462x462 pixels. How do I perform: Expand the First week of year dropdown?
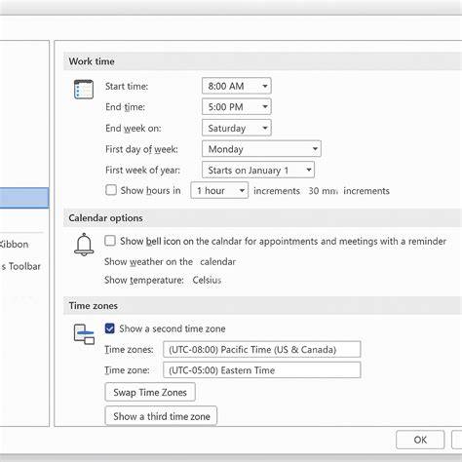point(258,170)
